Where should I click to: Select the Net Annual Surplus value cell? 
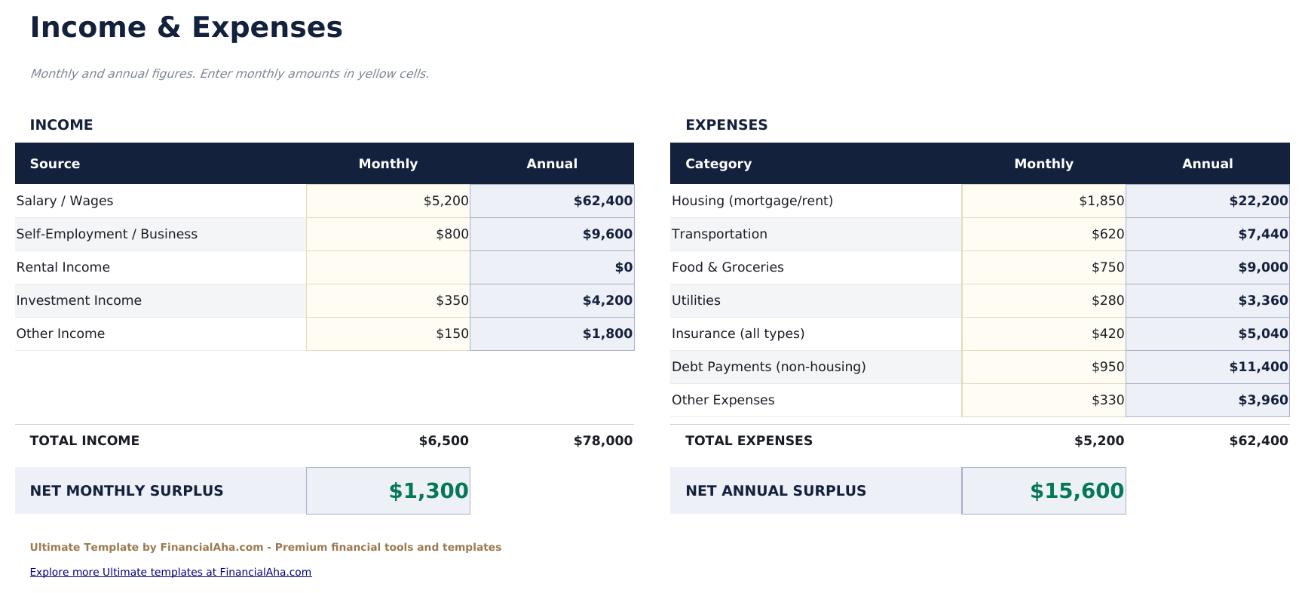[x=1044, y=490]
